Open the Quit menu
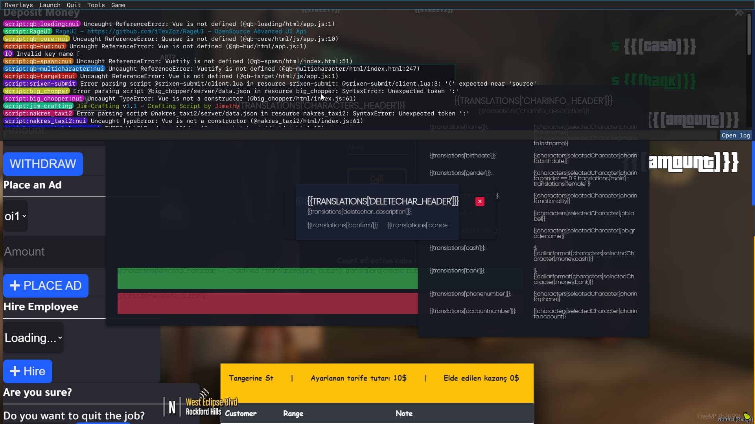The image size is (755, 424). pos(74,5)
